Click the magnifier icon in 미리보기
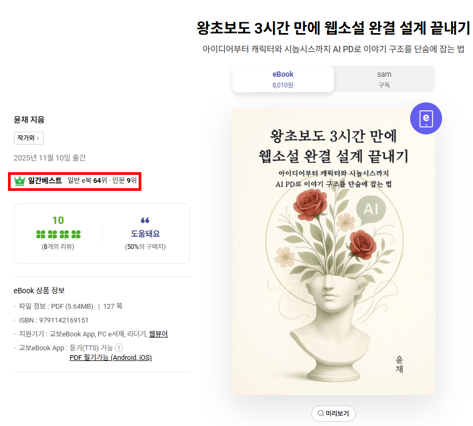The height and width of the screenshot is (426, 473). [x=320, y=413]
